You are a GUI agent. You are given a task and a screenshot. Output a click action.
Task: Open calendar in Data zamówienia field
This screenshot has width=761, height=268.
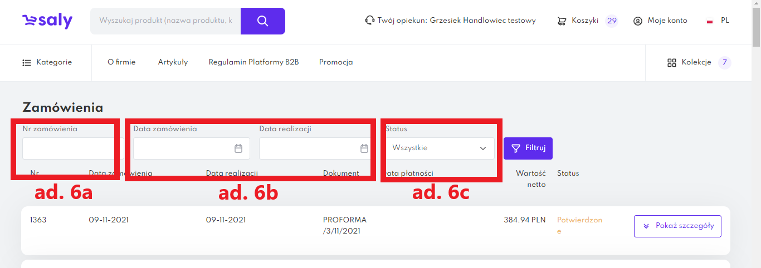pyautogui.click(x=238, y=148)
